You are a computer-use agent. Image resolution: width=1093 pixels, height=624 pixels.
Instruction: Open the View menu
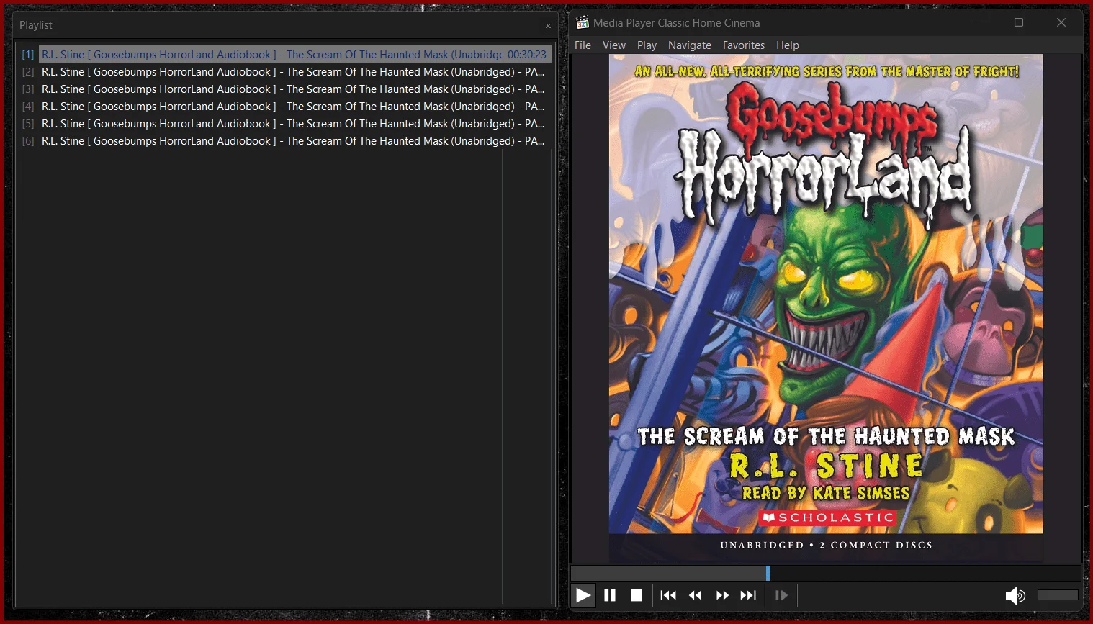click(614, 45)
